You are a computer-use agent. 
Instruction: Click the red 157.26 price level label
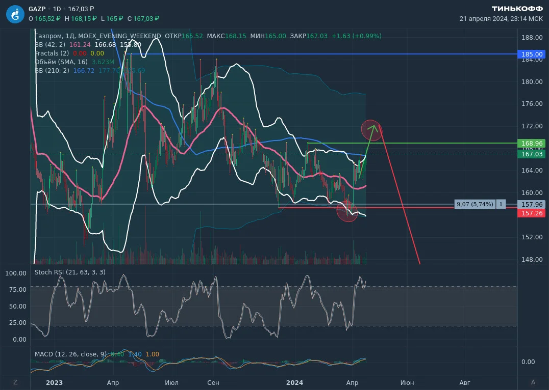(x=532, y=213)
